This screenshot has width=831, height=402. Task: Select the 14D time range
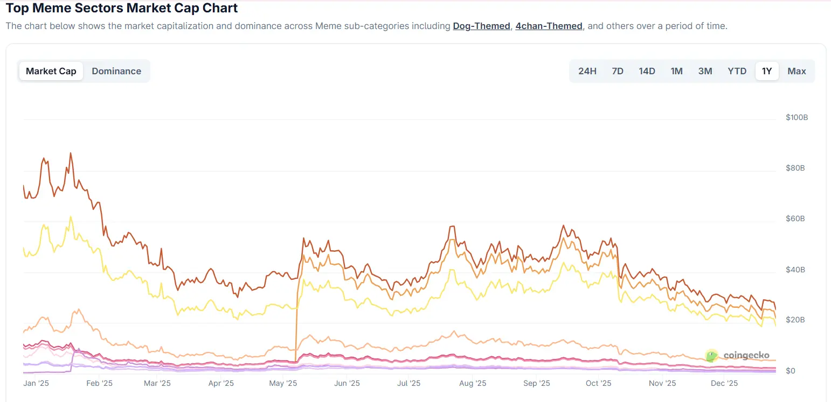(647, 70)
